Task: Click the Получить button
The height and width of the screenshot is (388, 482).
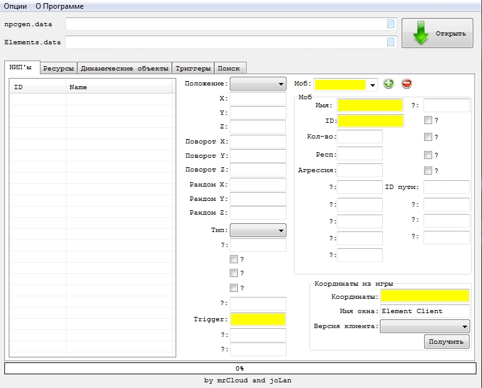Action: click(447, 341)
